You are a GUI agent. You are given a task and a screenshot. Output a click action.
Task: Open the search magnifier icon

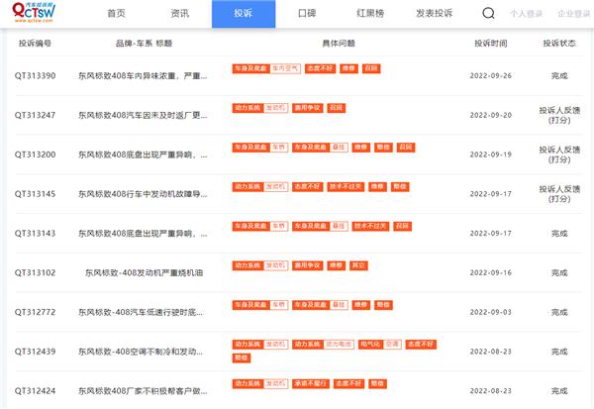488,13
